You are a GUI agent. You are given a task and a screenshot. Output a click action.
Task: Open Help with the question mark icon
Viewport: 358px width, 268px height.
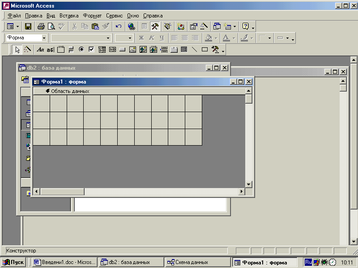[x=245, y=26]
